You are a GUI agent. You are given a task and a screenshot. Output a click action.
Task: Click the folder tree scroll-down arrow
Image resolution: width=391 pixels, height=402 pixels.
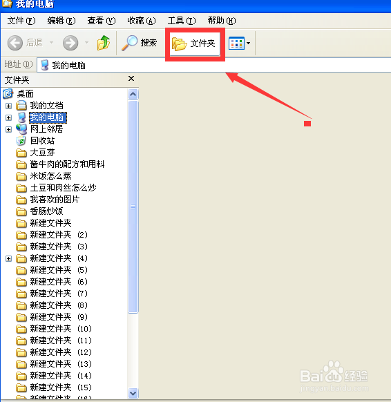[x=133, y=393]
